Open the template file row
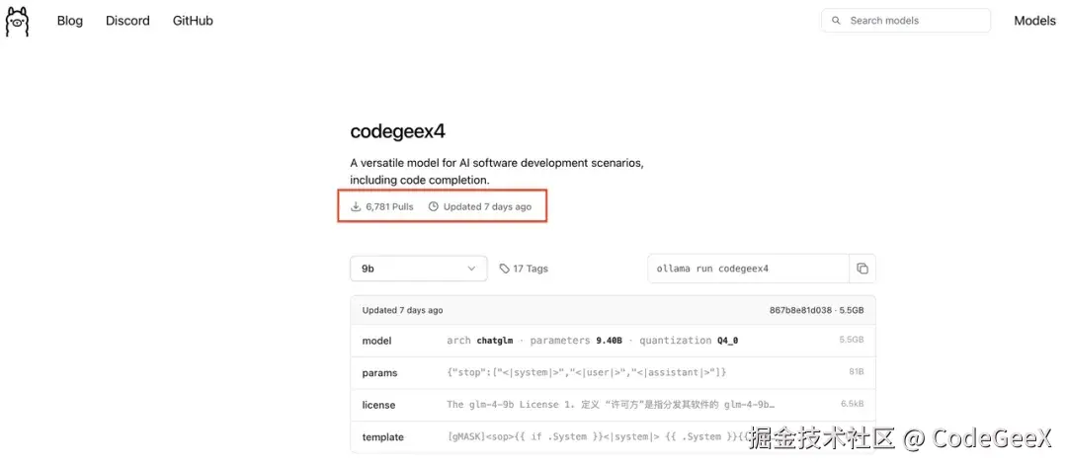The width and height of the screenshot is (1067, 467). [x=614, y=437]
